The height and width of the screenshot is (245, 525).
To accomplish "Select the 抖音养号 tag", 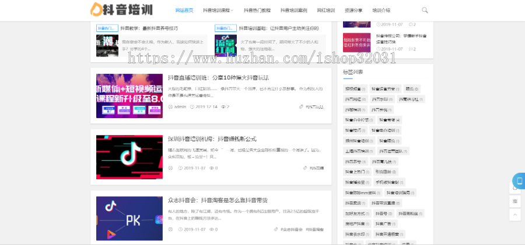I will (x=355, y=161).
